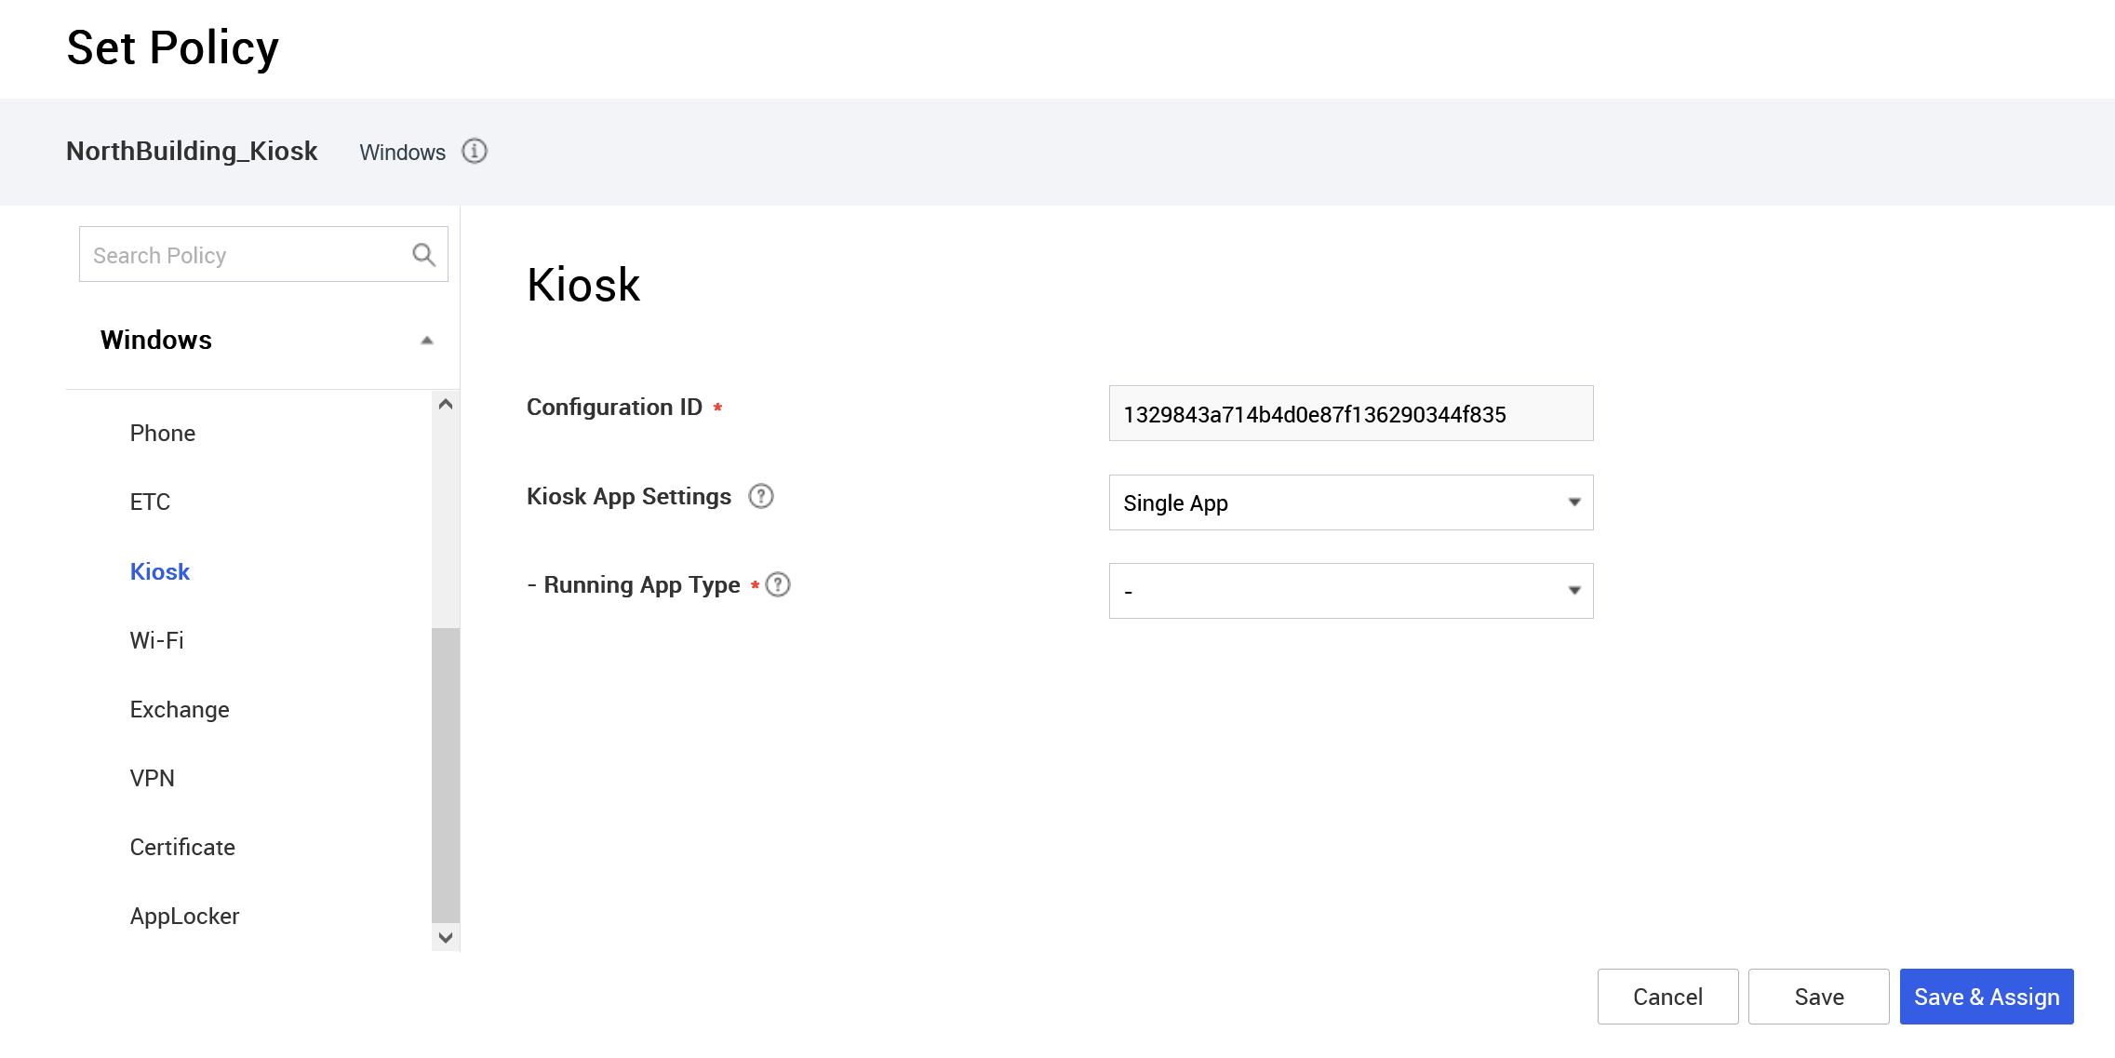Select the Wi-Fi menu item
This screenshot has height=1058, width=2115.
point(155,639)
